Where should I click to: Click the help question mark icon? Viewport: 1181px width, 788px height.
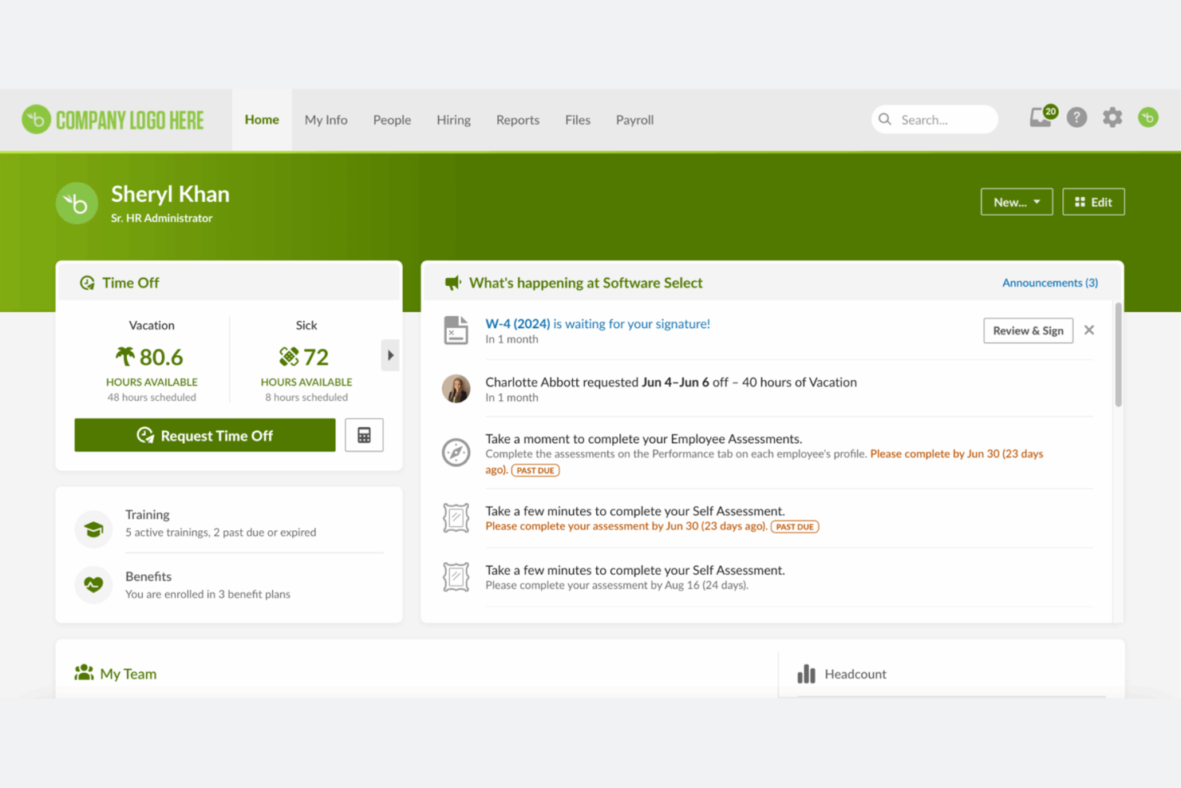coord(1076,117)
